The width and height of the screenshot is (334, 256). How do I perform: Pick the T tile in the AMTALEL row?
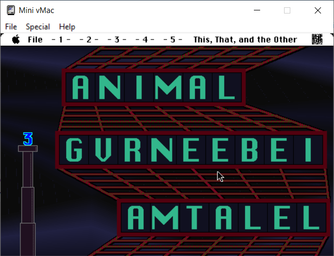pyautogui.click(x=194, y=217)
